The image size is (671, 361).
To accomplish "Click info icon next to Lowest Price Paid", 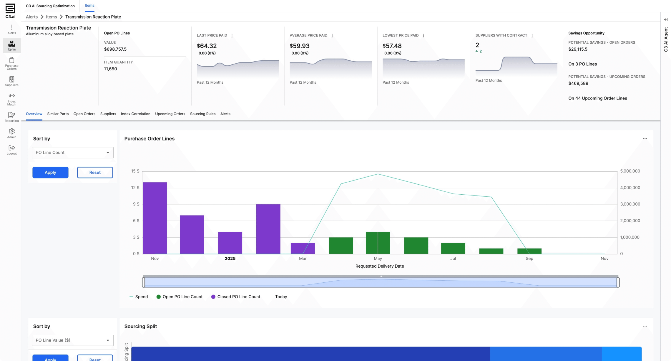I will tap(423, 35).
